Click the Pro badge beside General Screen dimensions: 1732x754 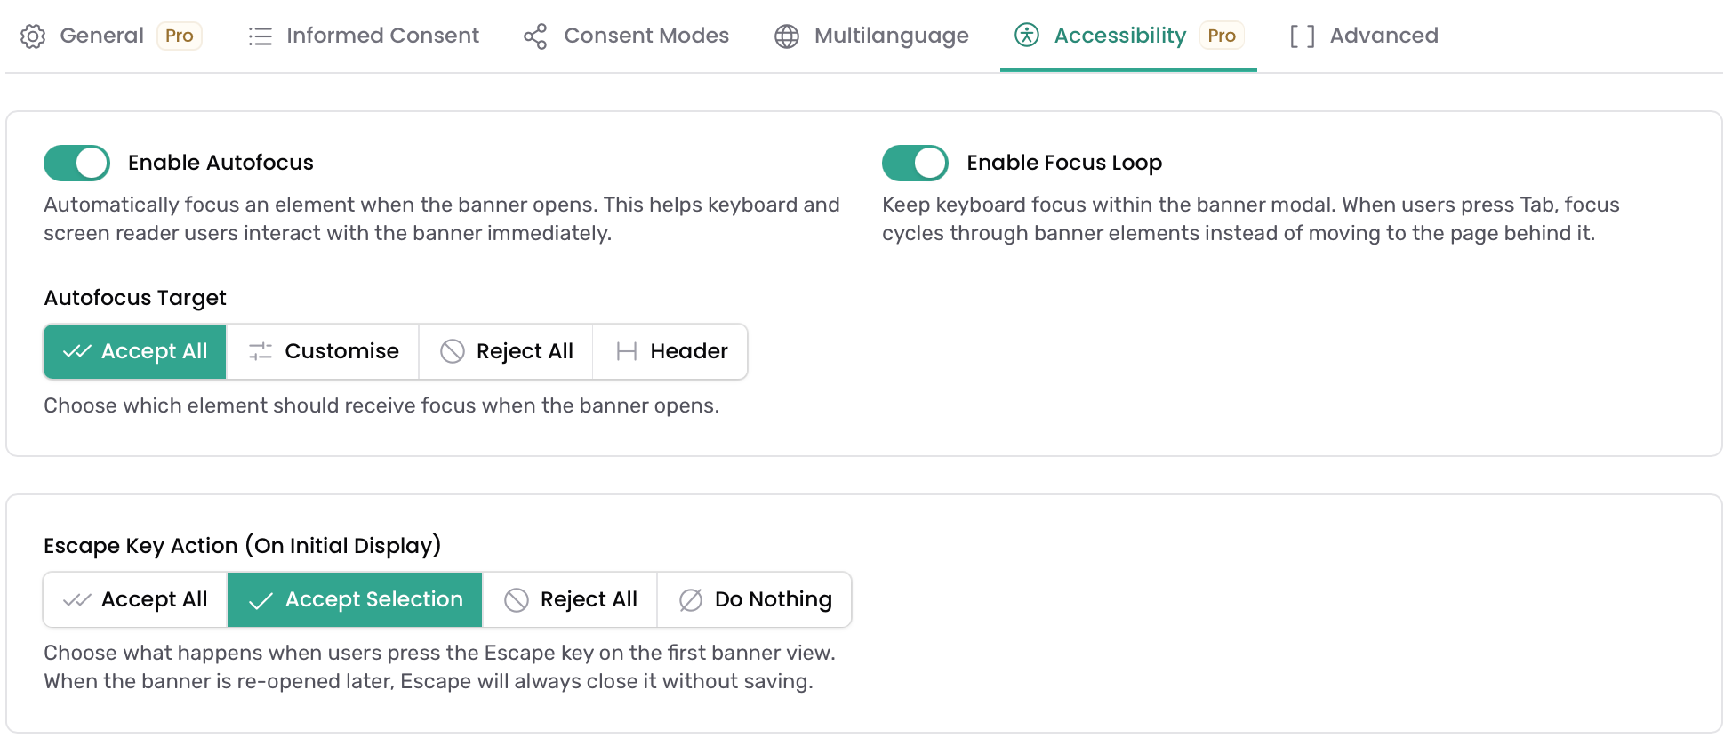[180, 36]
